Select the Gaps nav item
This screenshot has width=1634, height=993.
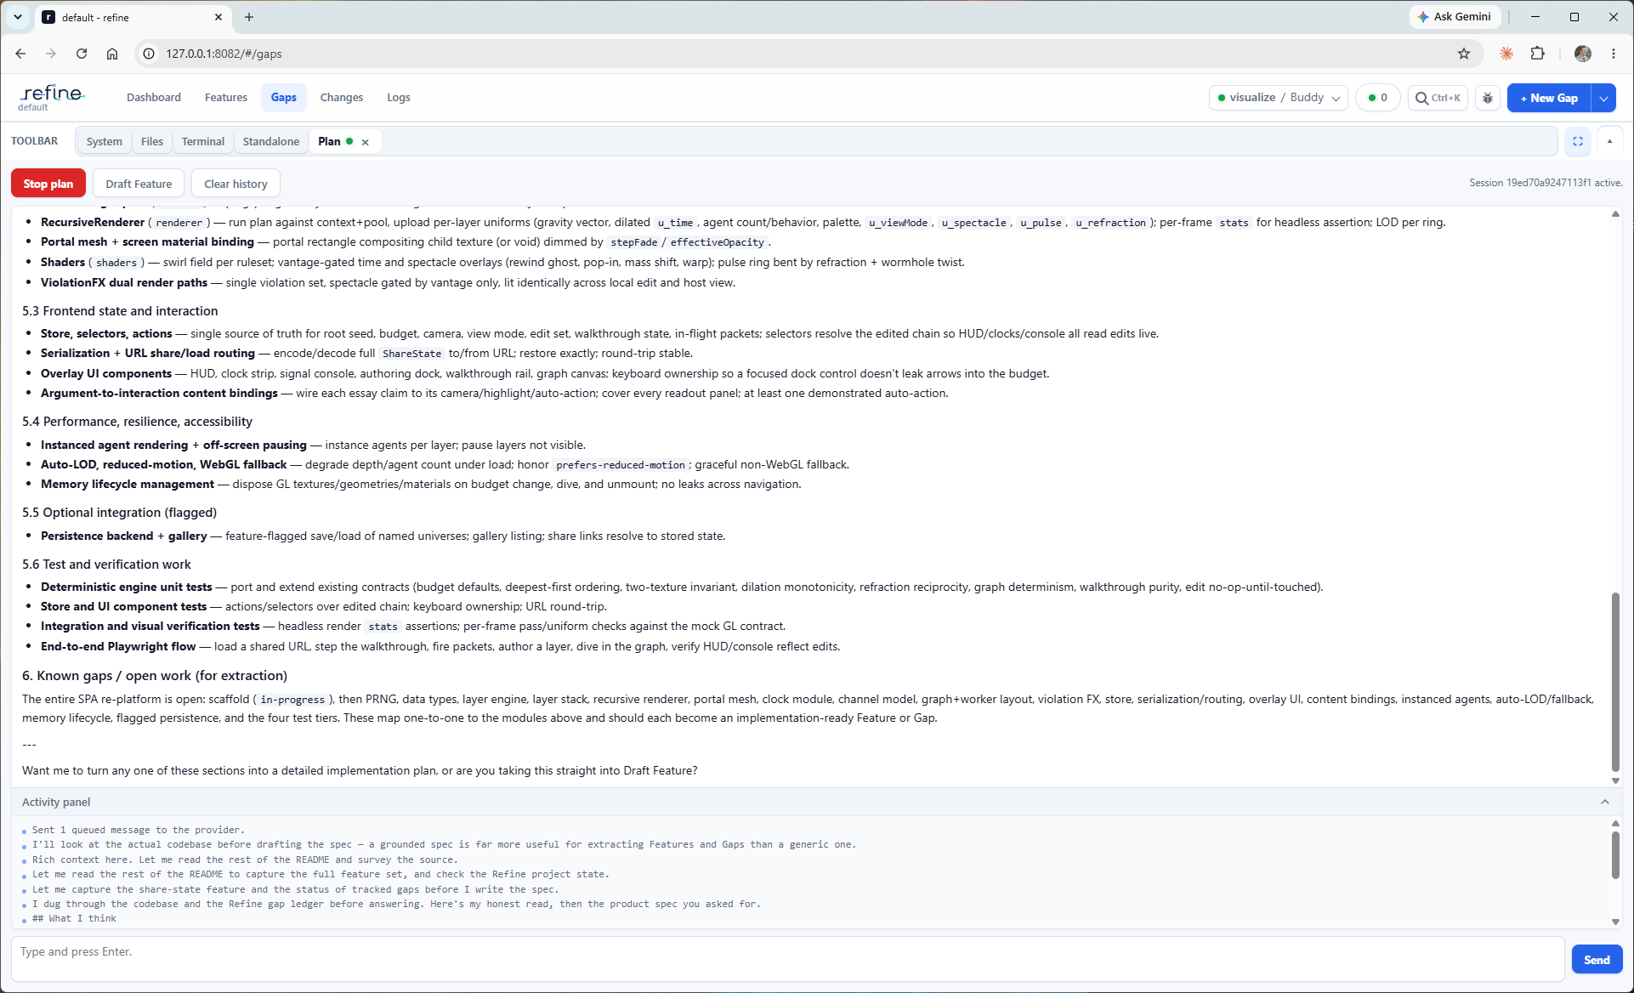(284, 98)
